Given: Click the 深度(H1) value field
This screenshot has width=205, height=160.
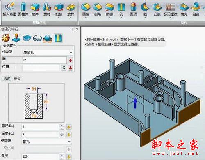Looking at the screenshot, I should 40,134.
